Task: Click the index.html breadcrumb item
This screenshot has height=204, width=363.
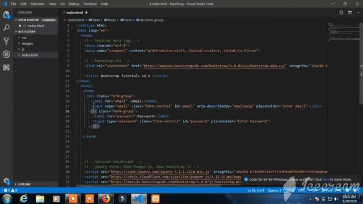Action: pyautogui.click(x=74, y=20)
